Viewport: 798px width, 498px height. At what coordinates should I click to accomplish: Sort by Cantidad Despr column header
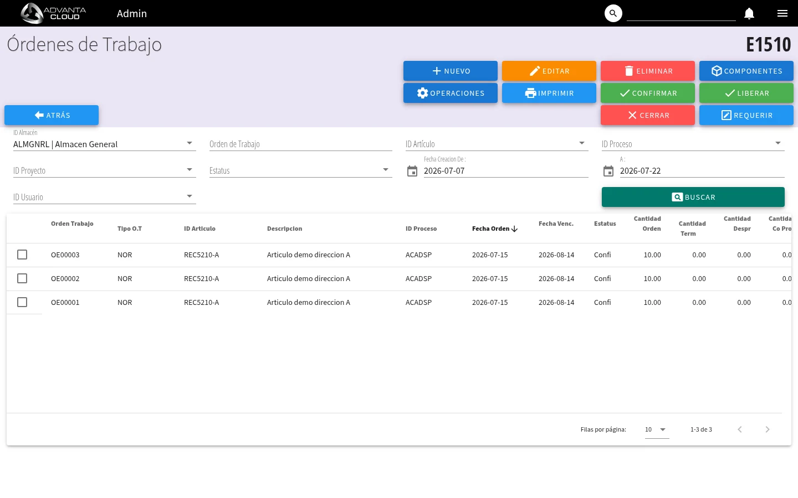coord(737,224)
